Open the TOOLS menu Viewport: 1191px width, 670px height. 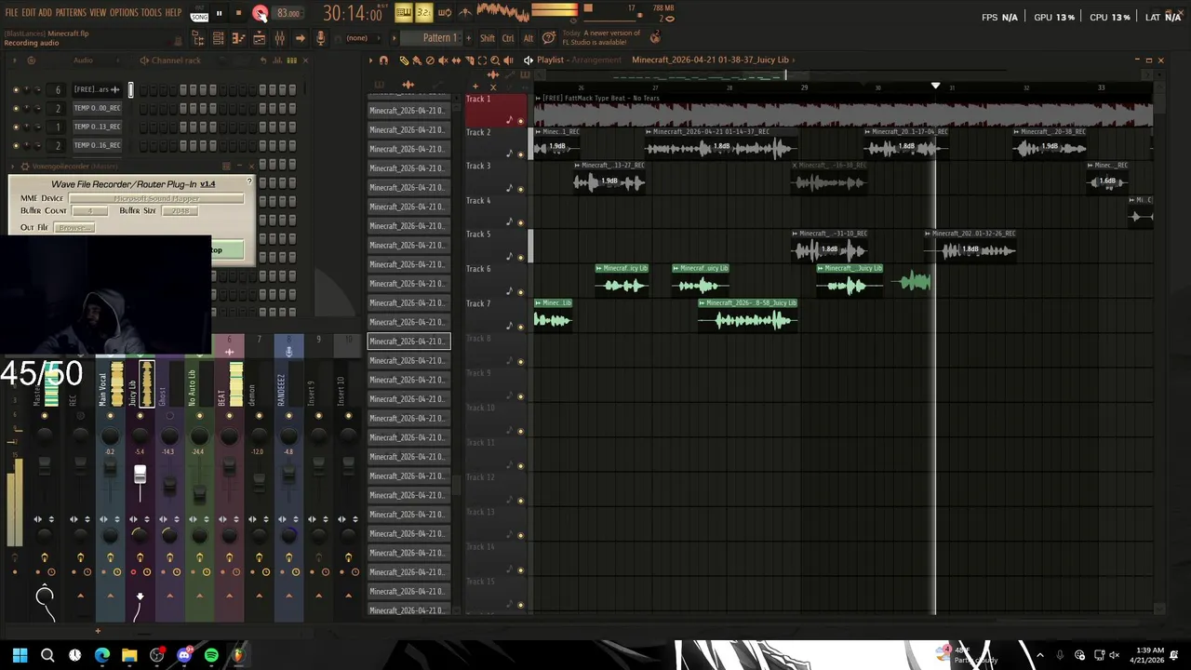point(151,13)
